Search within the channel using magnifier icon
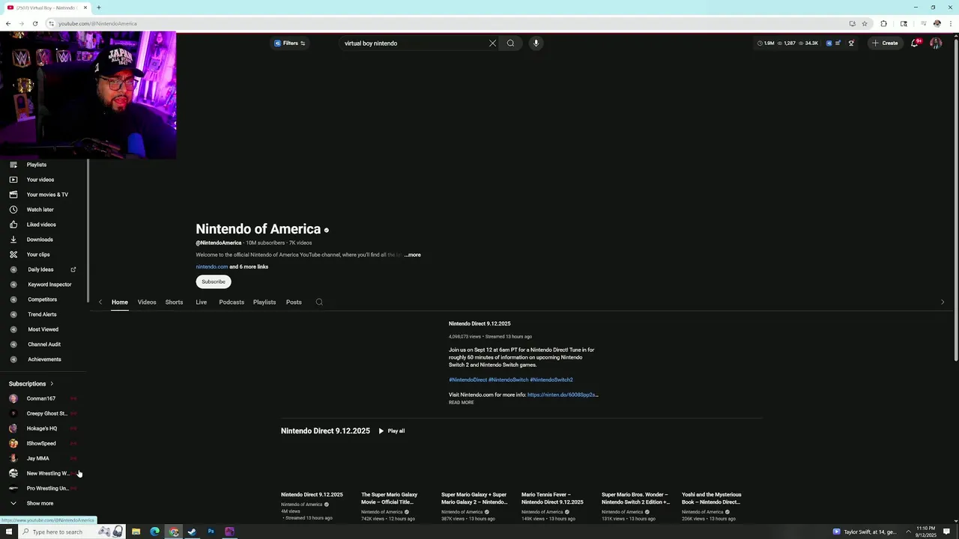Viewport: 959px width, 539px height. click(319, 302)
